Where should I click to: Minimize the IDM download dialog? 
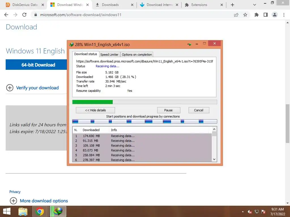[x=197, y=44]
